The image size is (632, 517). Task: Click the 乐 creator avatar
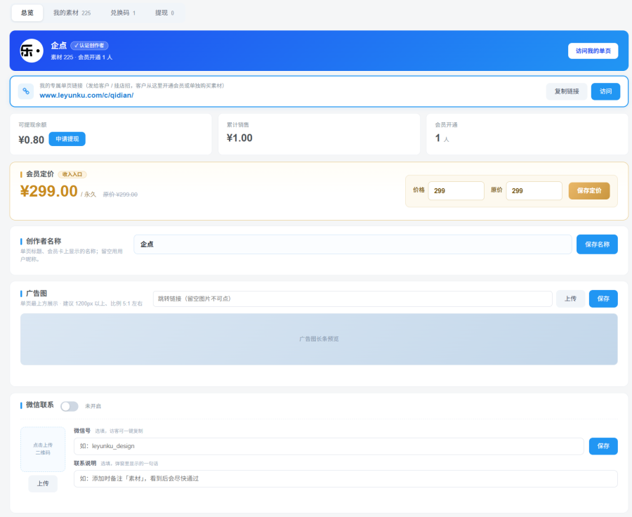click(32, 51)
